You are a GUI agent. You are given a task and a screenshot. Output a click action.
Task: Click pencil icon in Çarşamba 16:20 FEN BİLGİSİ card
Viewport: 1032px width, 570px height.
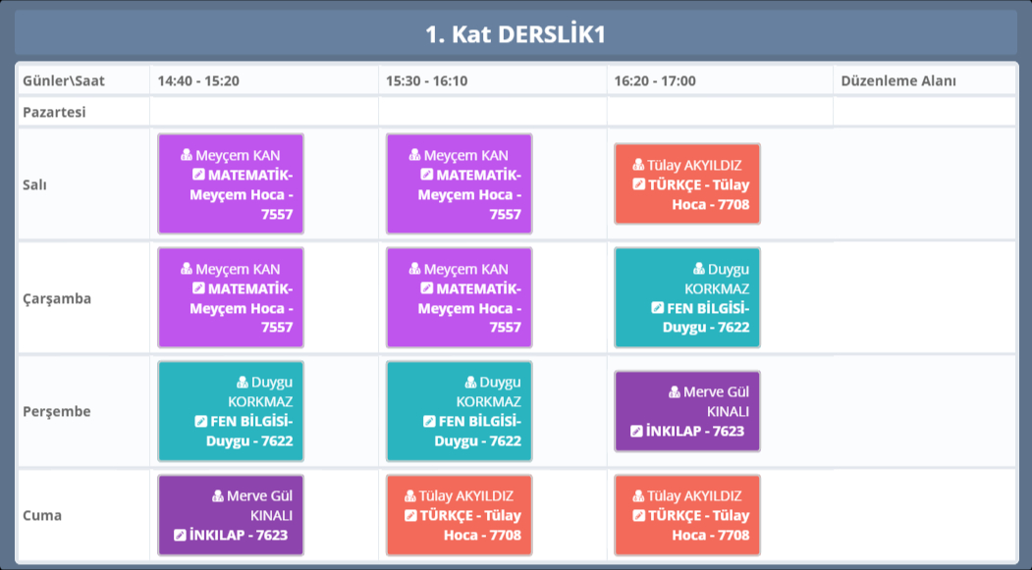[658, 307]
